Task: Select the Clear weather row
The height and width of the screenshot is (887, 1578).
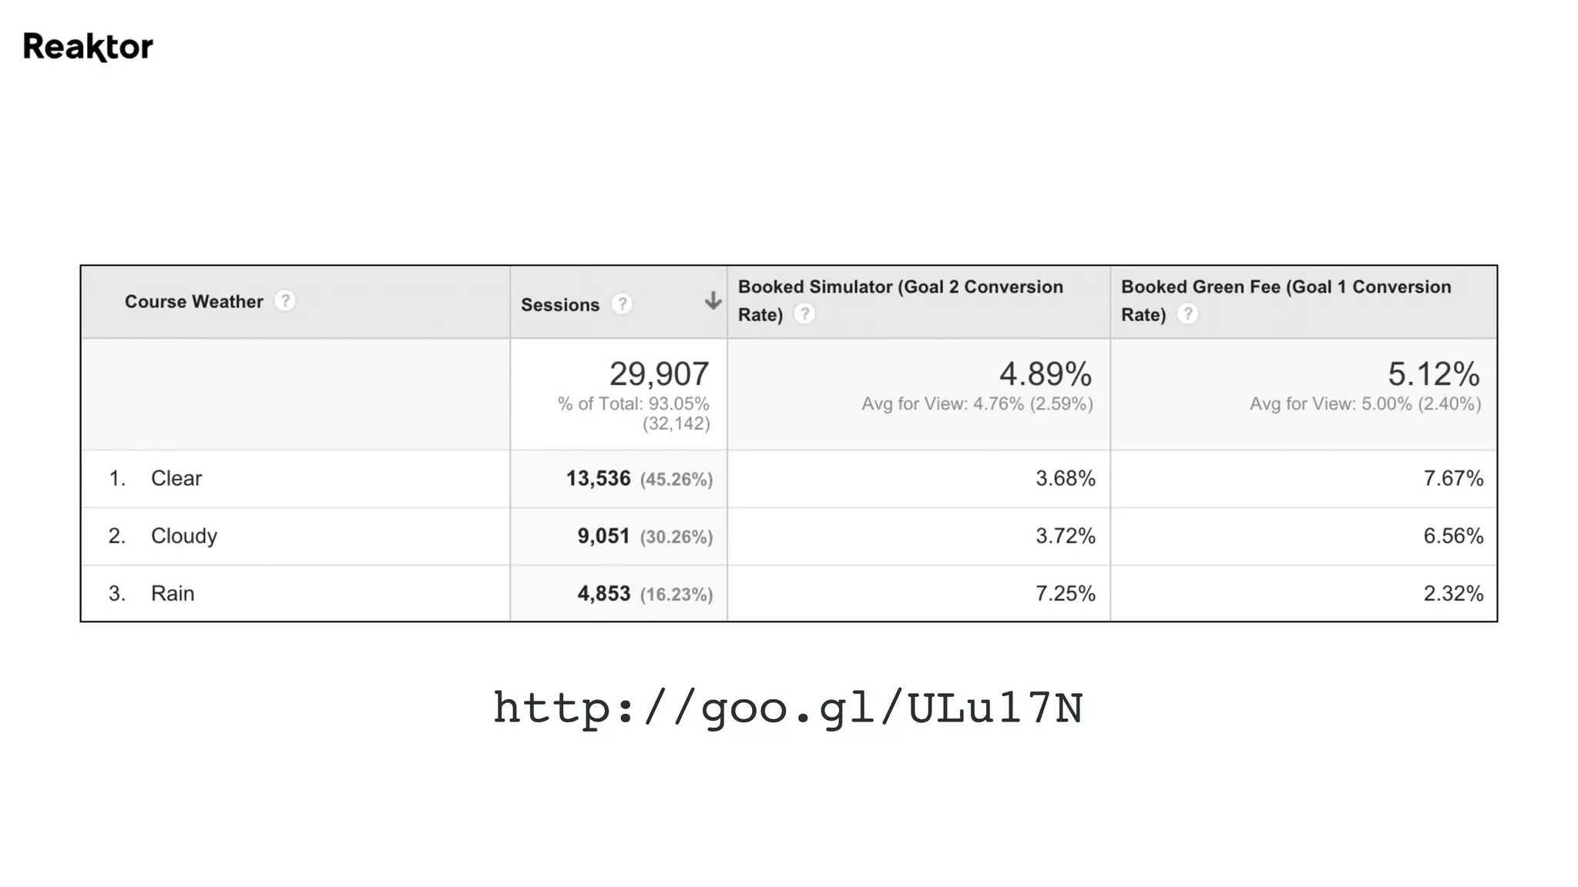Action: click(x=789, y=479)
